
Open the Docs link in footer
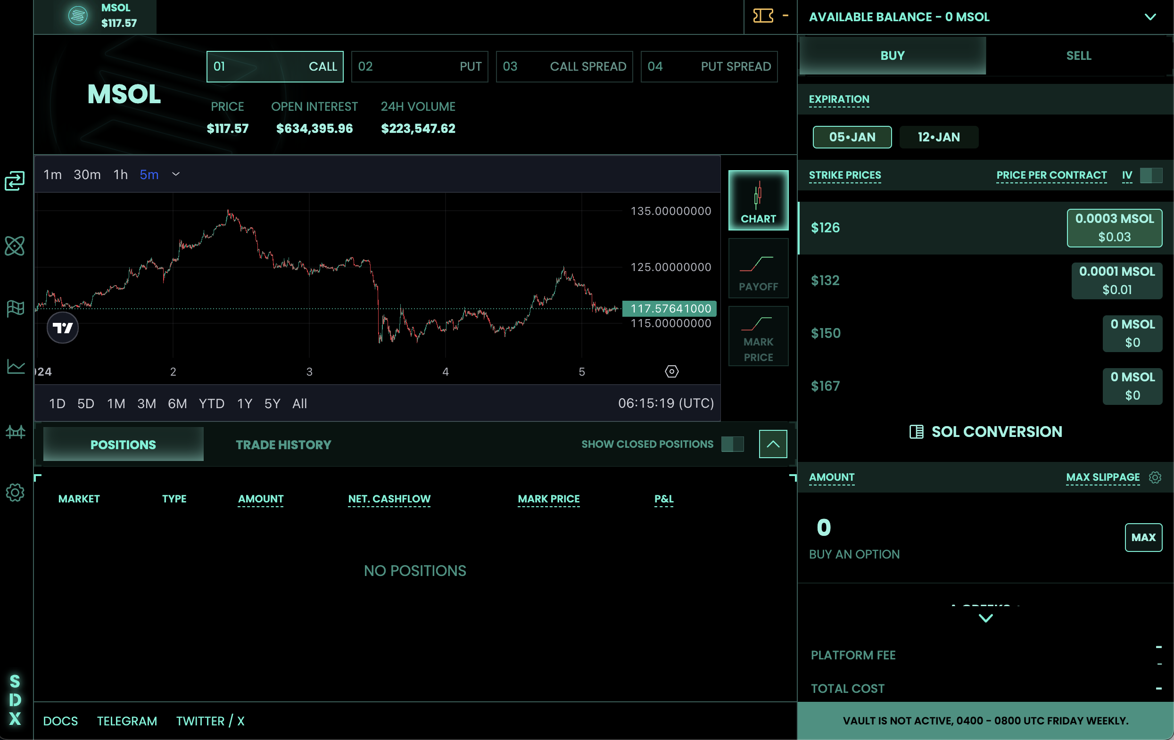[x=60, y=721]
